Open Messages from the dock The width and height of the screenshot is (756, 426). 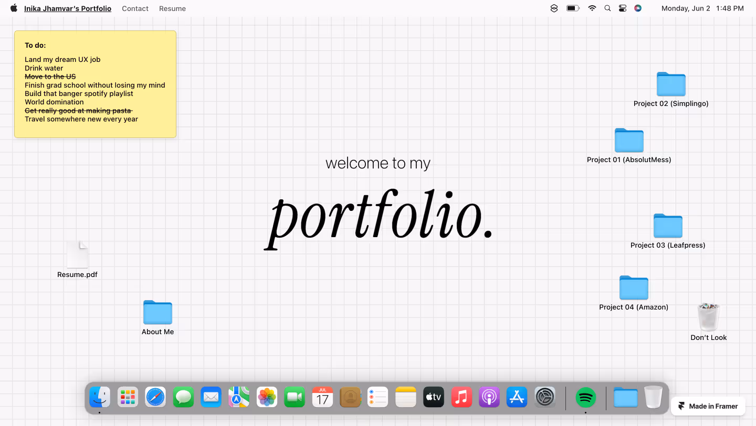coord(183,397)
